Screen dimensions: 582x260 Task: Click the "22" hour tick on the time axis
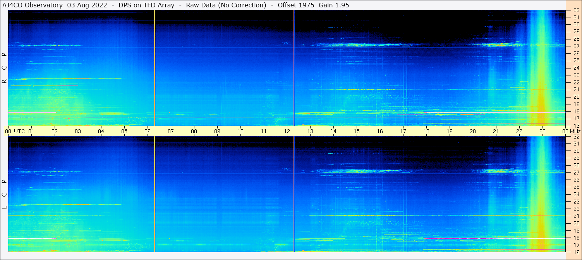[x=519, y=131]
